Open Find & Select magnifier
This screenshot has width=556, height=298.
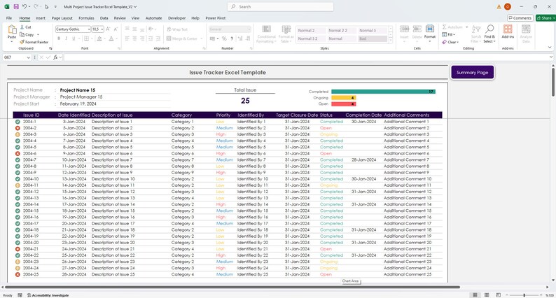pyautogui.click(x=489, y=34)
